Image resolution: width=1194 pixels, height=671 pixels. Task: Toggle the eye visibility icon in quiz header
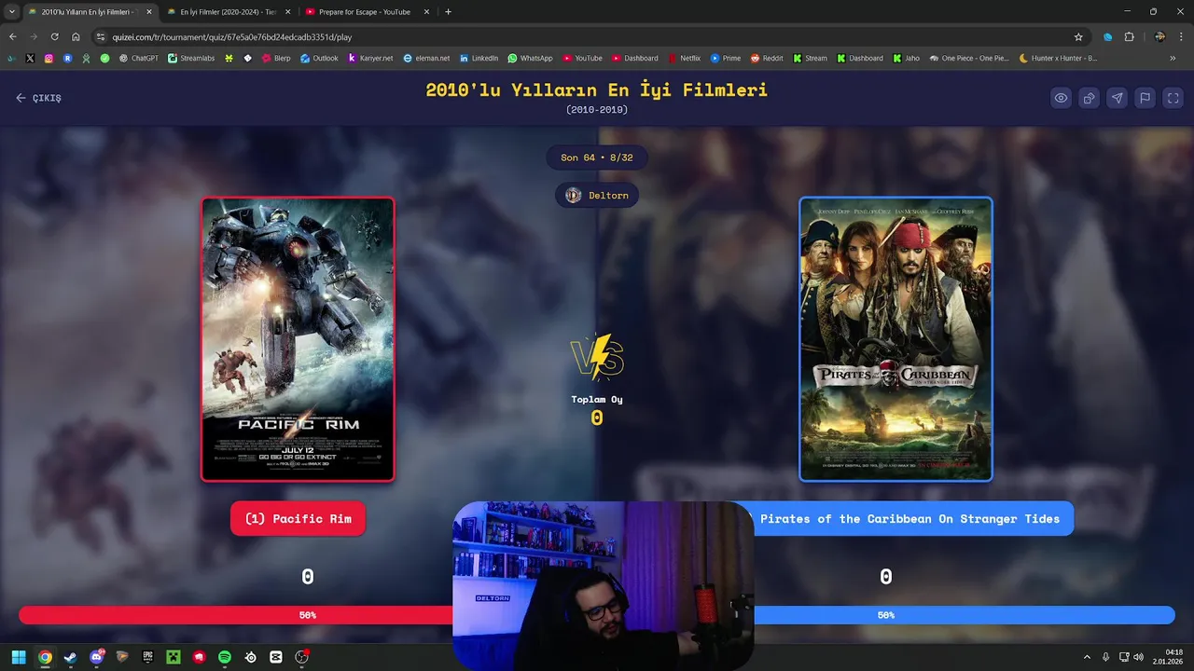(1061, 98)
